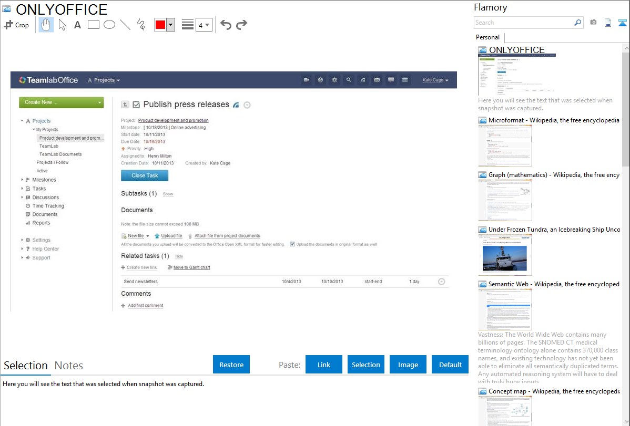The image size is (630, 426).
Task: Open the mail envelope icon in TeamLab header
Action: [x=377, y=80]
